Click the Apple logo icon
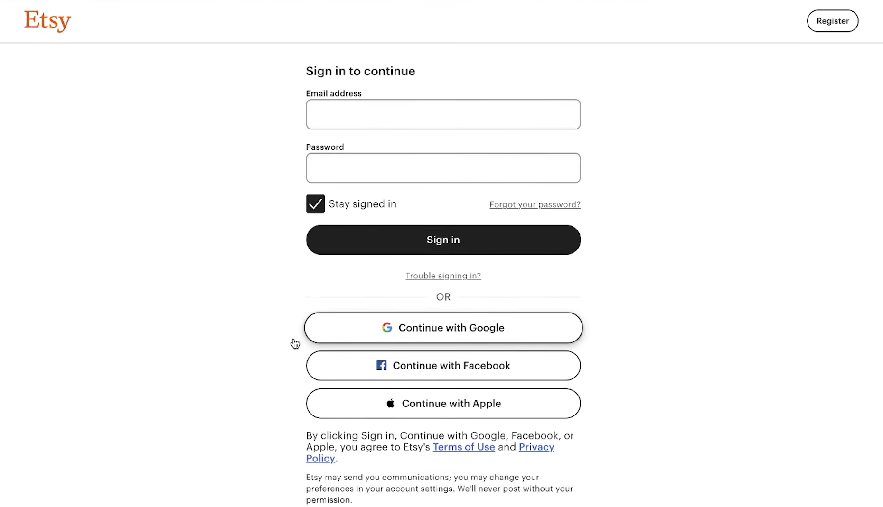 click(x=390, y=403)
